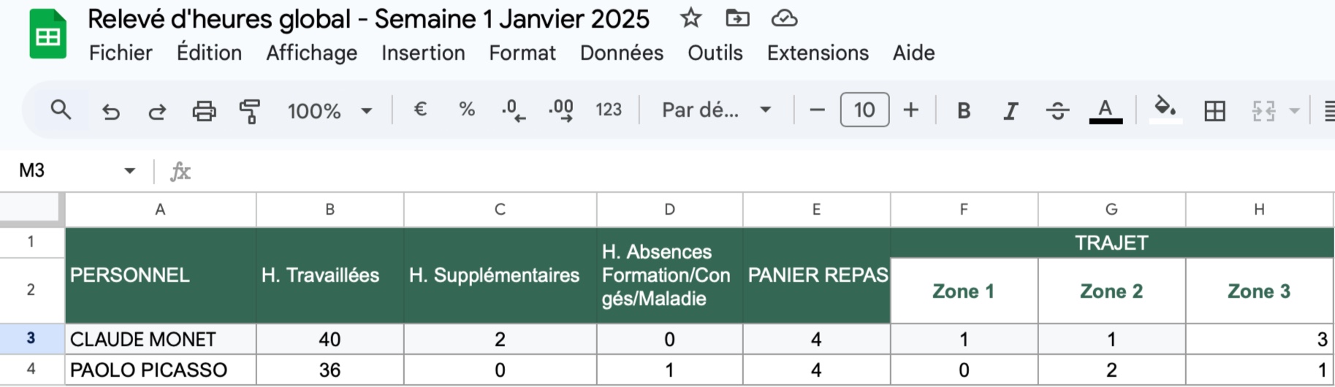The height and width of the screenshot is (387, 1335).
Task: Open the Insertion menu
Action: tap(423, 53)
